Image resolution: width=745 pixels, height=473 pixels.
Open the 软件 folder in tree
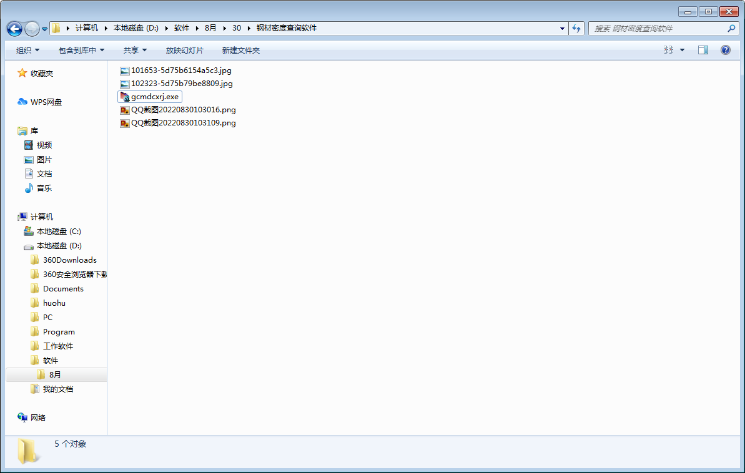click(x=51, y=361)
